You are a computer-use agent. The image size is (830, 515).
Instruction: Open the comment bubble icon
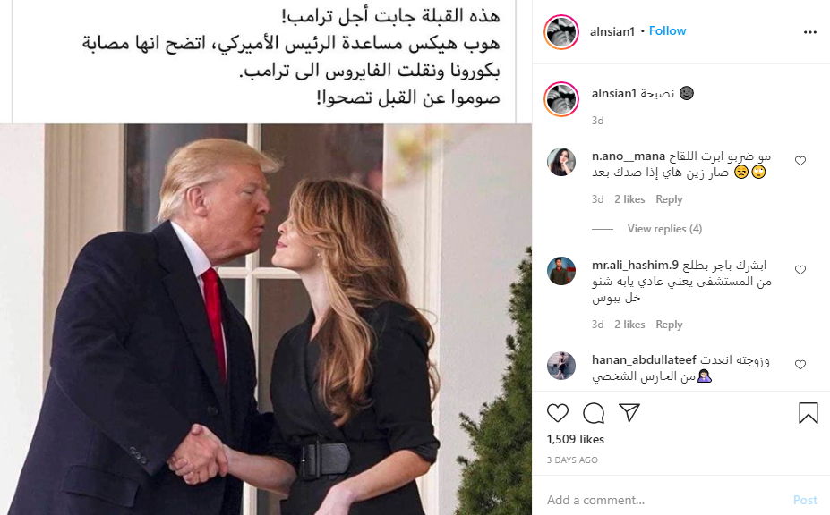(594, 413)
